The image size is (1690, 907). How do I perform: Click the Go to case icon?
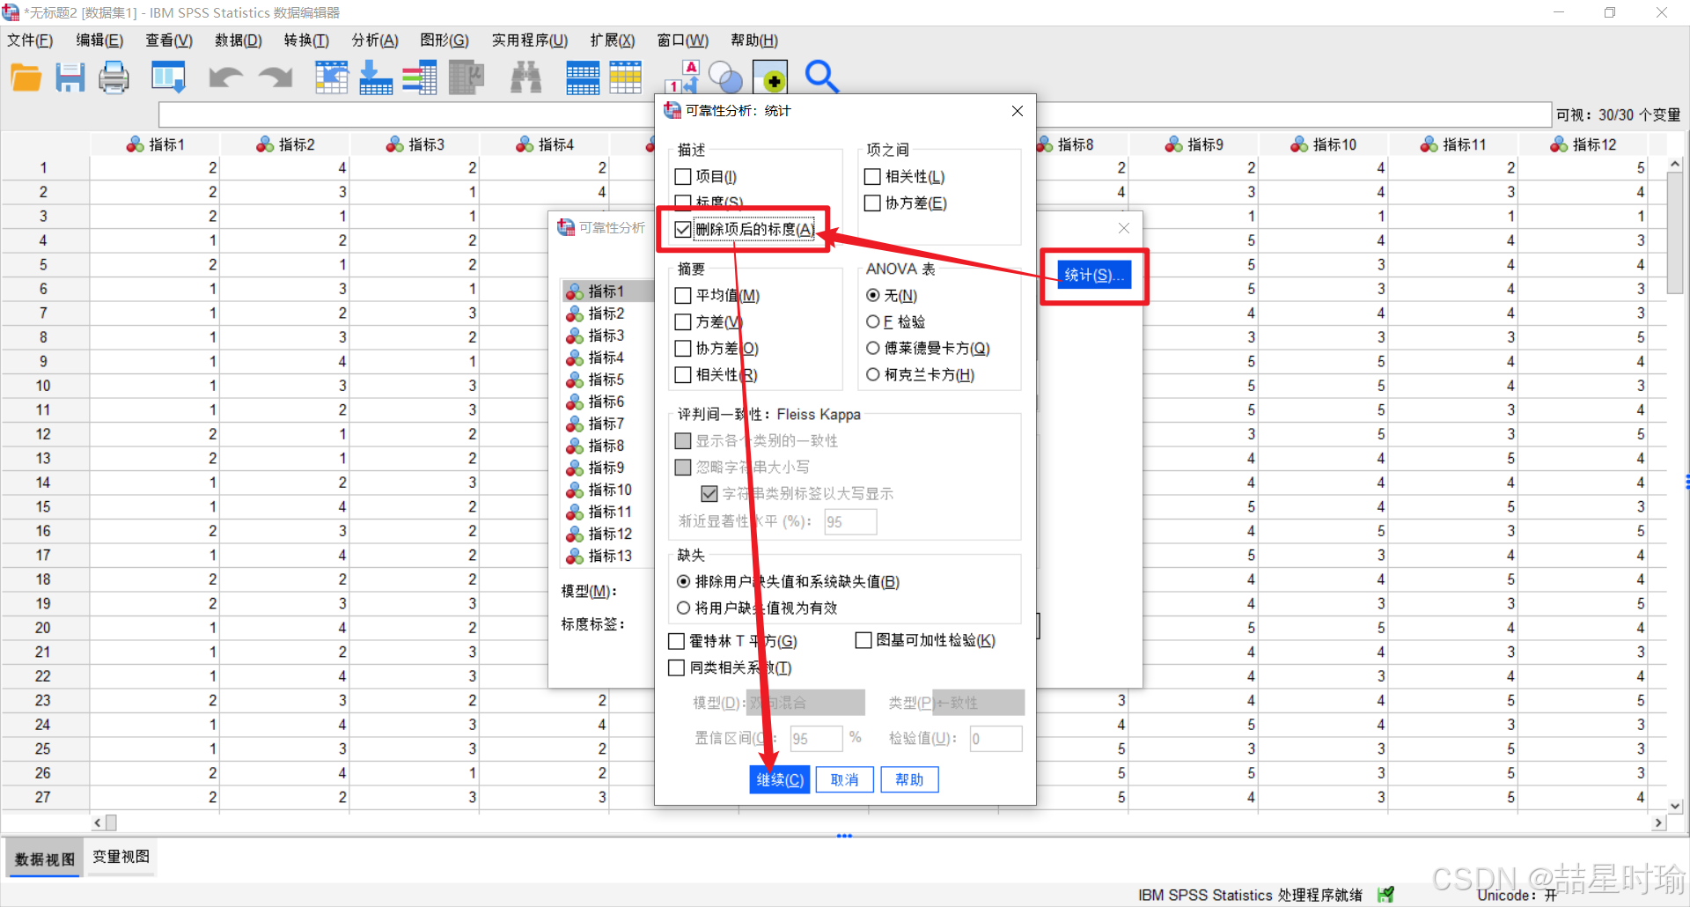click(332, 77)
